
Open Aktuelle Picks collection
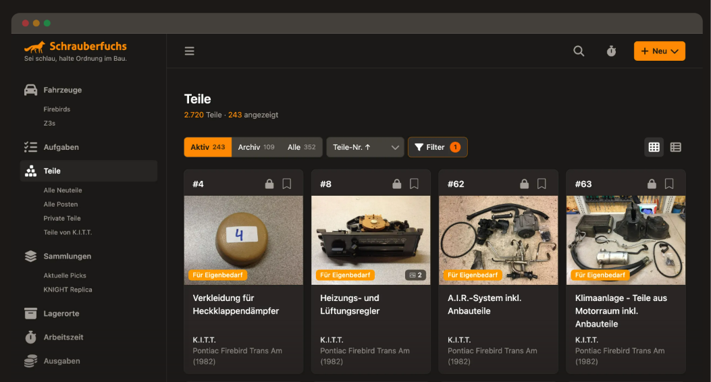tap(65, 275)
